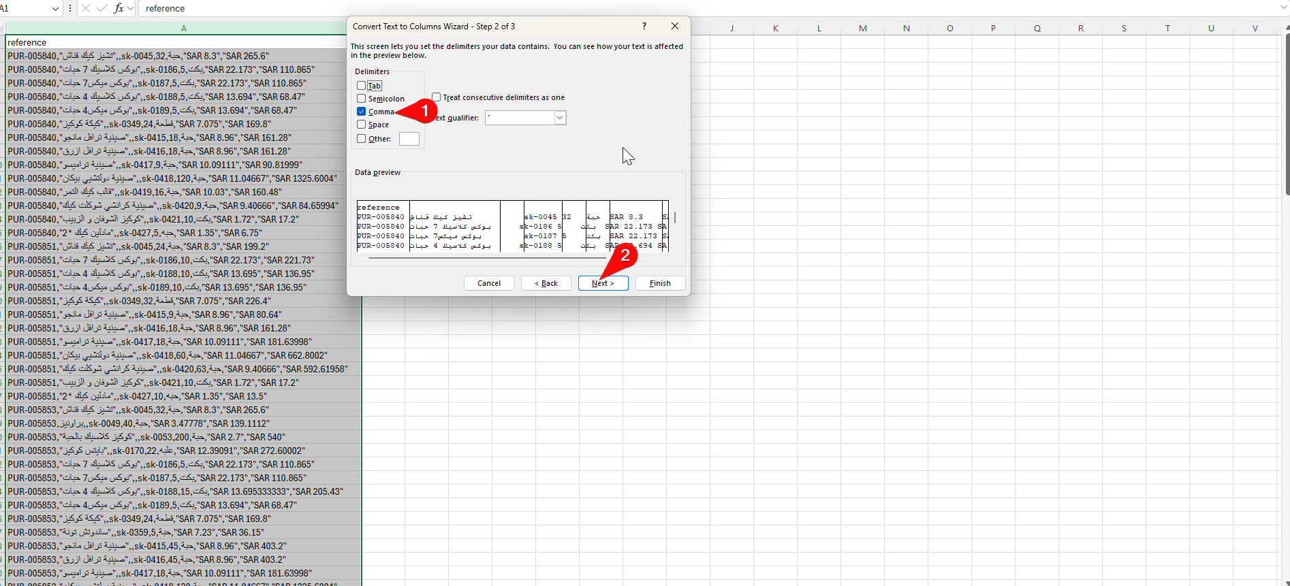Click the Other delimiter text box
1290x586 pixels.
(x=409, y=139)
